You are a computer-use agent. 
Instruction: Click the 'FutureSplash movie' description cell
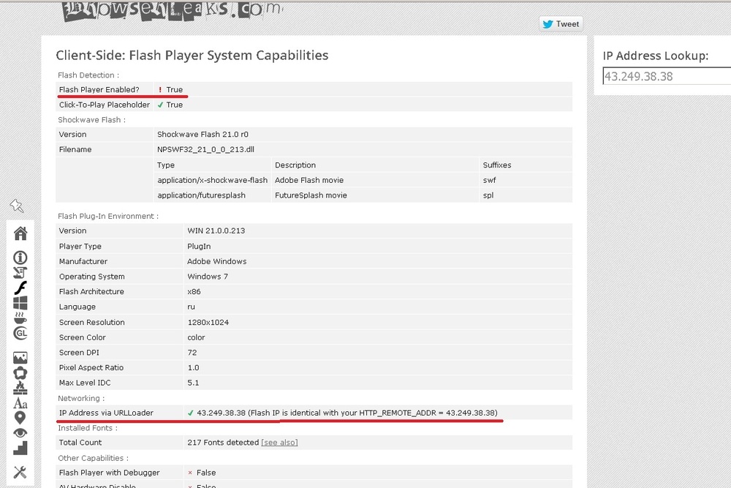(x=311, y=195)
